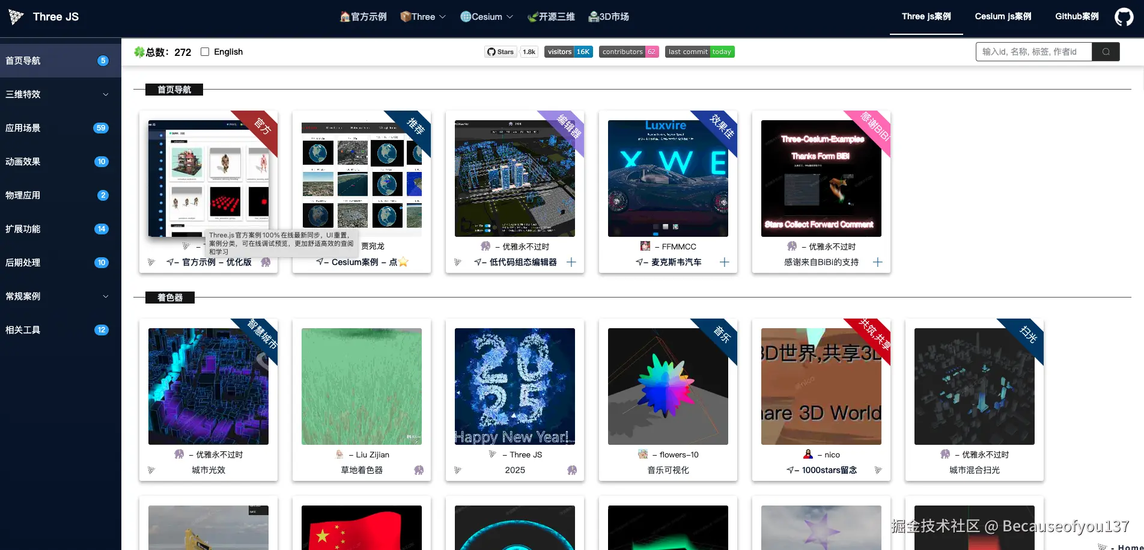Screen dimensions: 1144x550
Task: Open the Luxvire car thumbnail
Action: pos(668,179)
